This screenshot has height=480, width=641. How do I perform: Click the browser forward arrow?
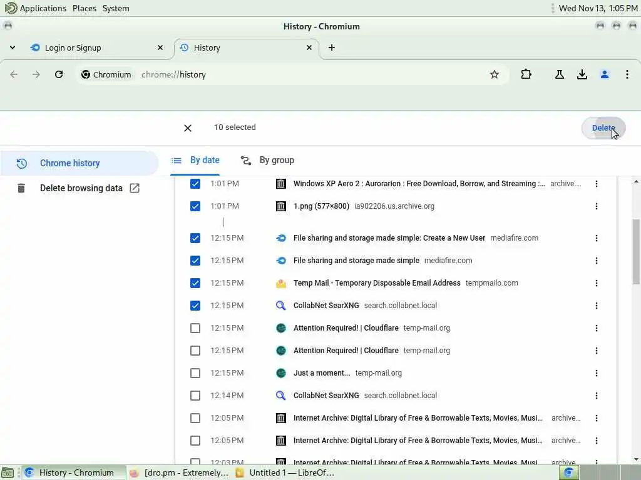tap(36, 74)
